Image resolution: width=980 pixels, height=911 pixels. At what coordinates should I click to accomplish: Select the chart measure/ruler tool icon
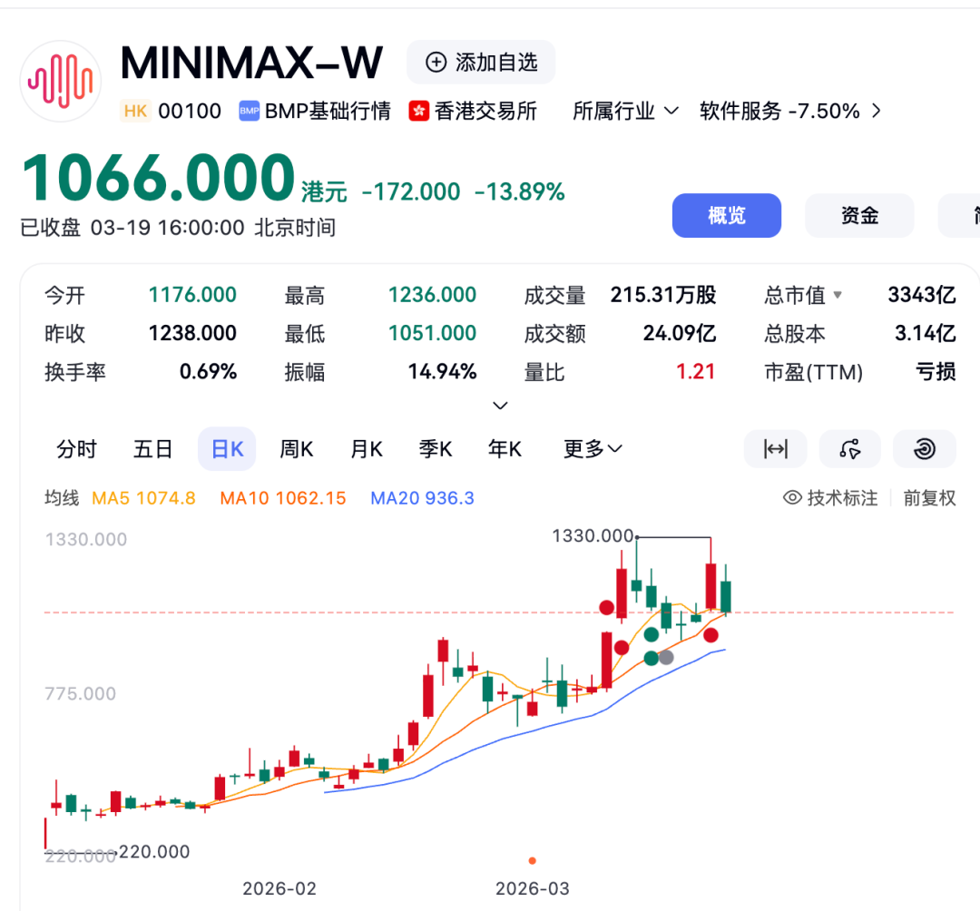[775, 448]
